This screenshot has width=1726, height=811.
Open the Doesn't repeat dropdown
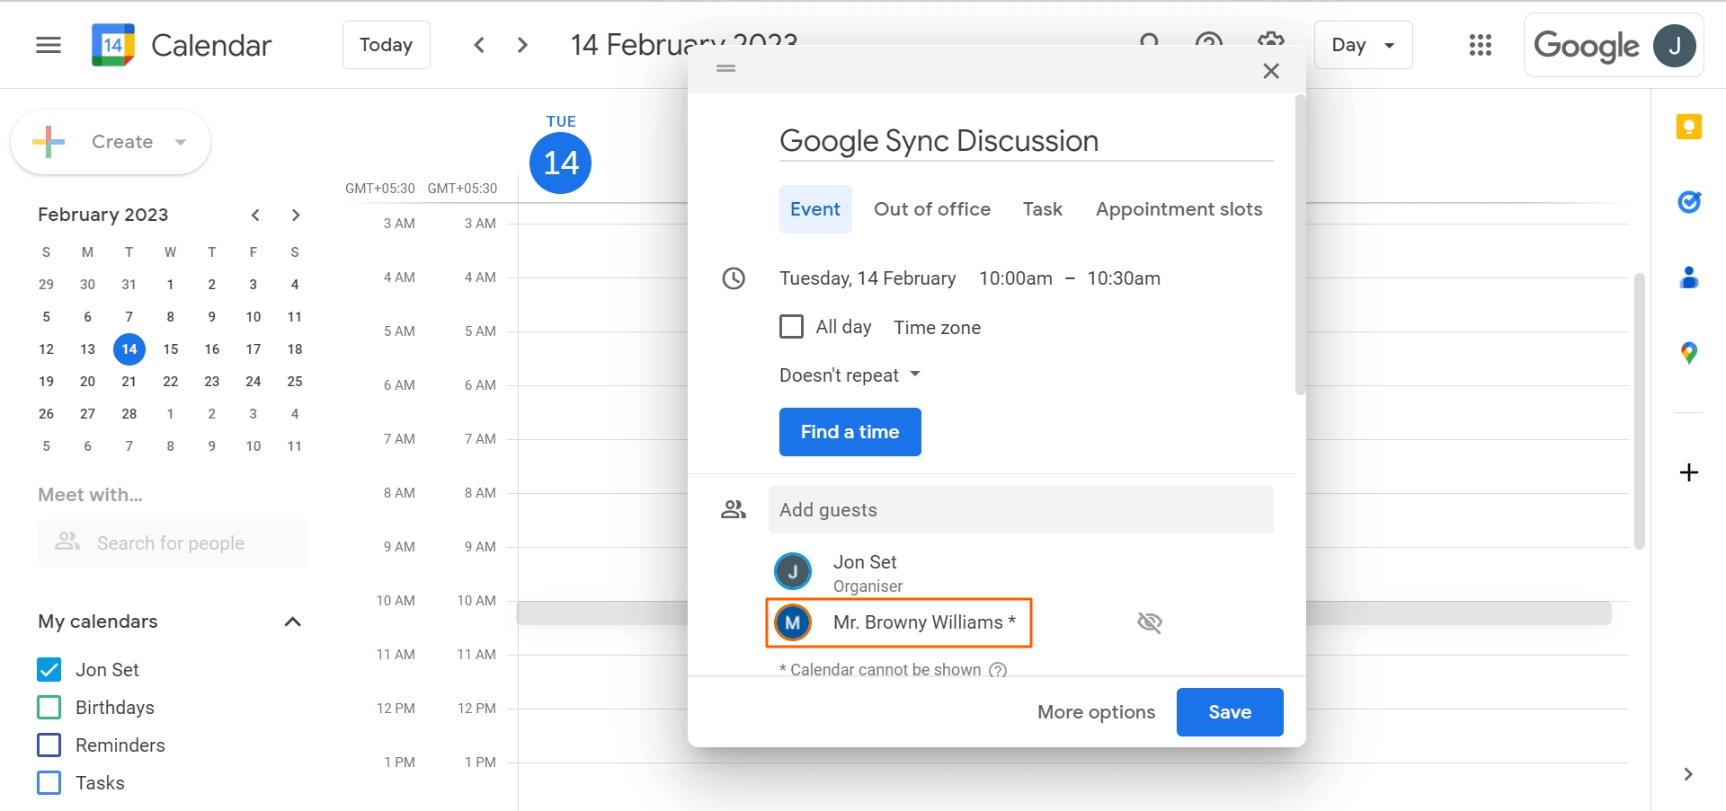[850, 375]
